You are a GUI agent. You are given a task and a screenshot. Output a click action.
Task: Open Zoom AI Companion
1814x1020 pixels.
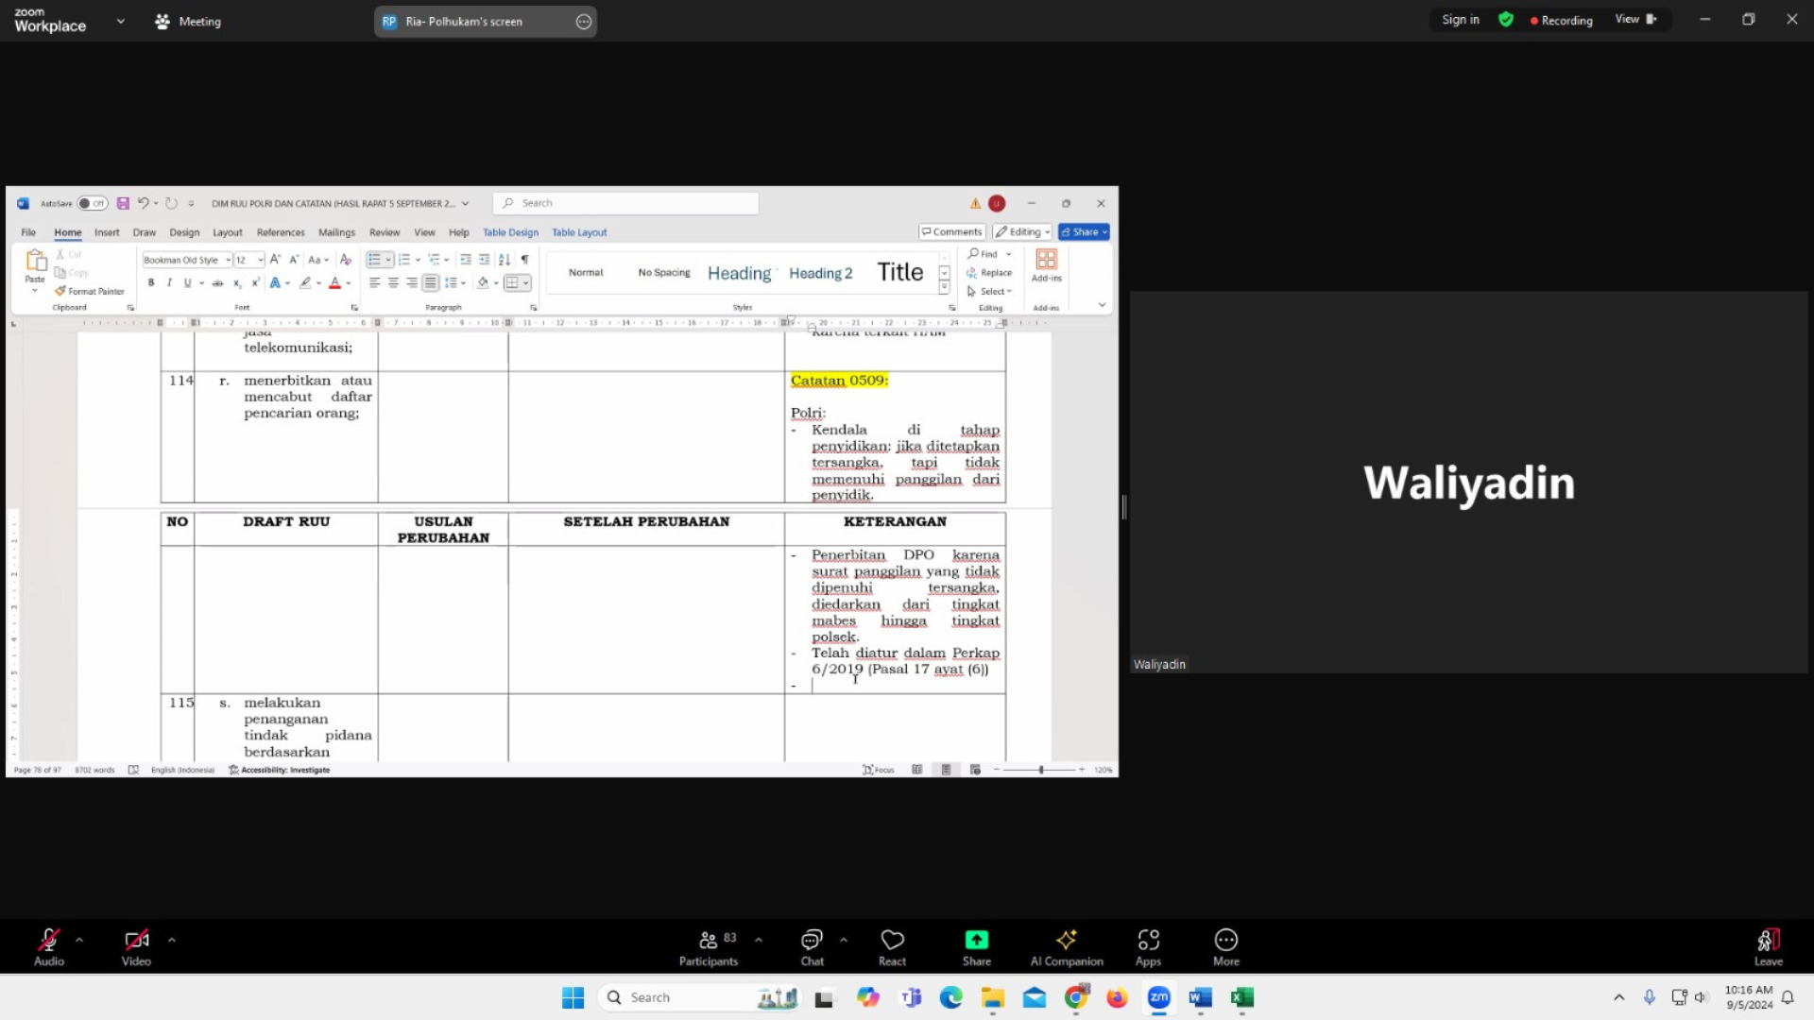coord(1067,947)
